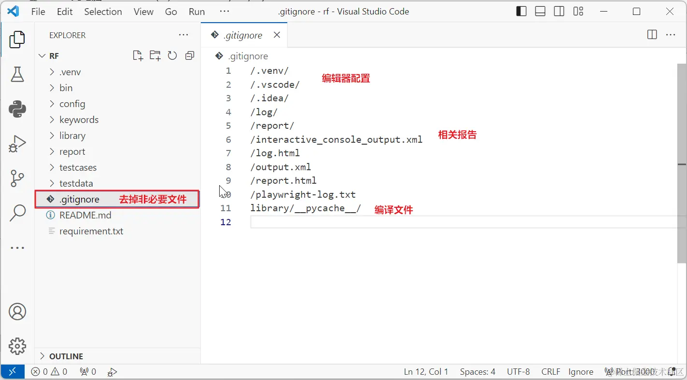Select the .gitignore editor tab
Screen dimensions: 687x380
coord(243,35)
